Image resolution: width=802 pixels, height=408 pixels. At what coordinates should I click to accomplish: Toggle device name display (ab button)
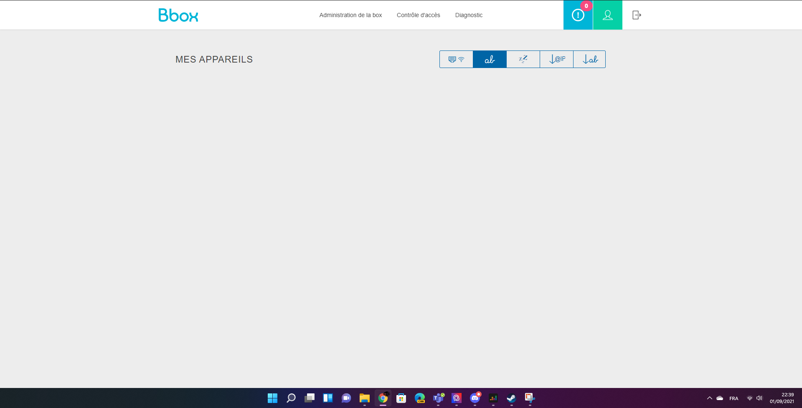pos(490,59)
